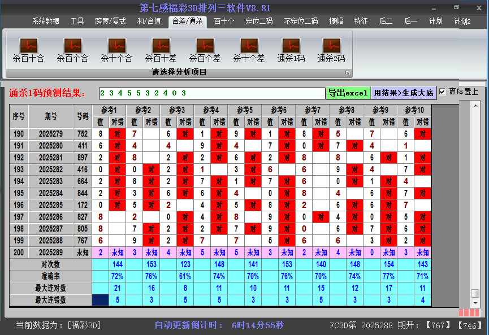
Task: Click the vertical scrollbar thumb beside the table
Action: click(x=475, y=293)
